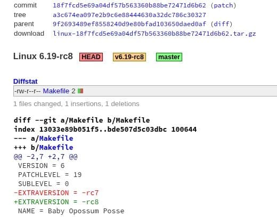The image size is (277, 217).
Task: Click the '-rw-r--r--' file mode text
Action: 27,91
